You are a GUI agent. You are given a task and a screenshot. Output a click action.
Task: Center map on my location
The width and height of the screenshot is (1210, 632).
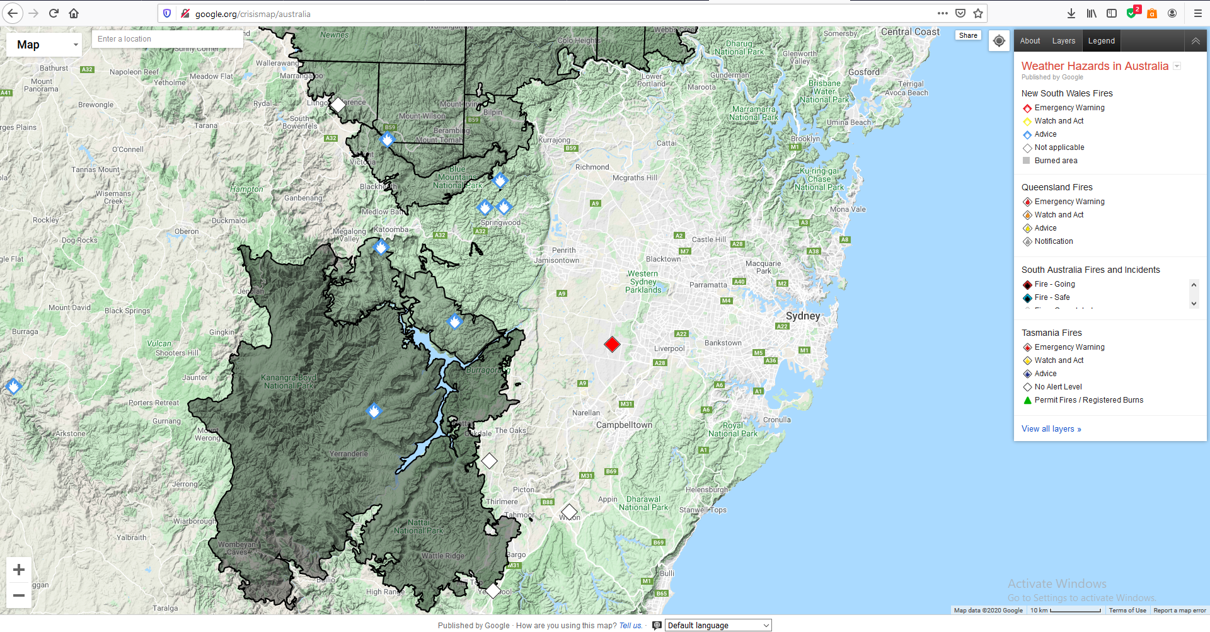click(999, 41)
